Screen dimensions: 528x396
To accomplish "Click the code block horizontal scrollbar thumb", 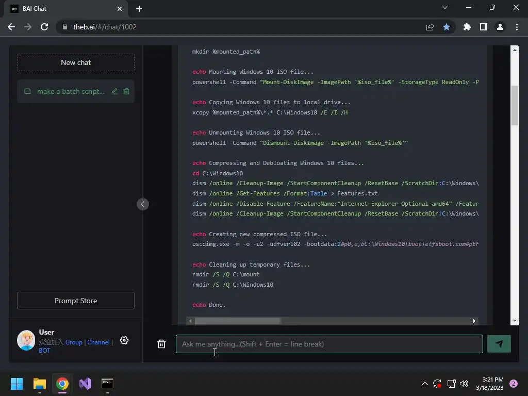I will 237,321.
